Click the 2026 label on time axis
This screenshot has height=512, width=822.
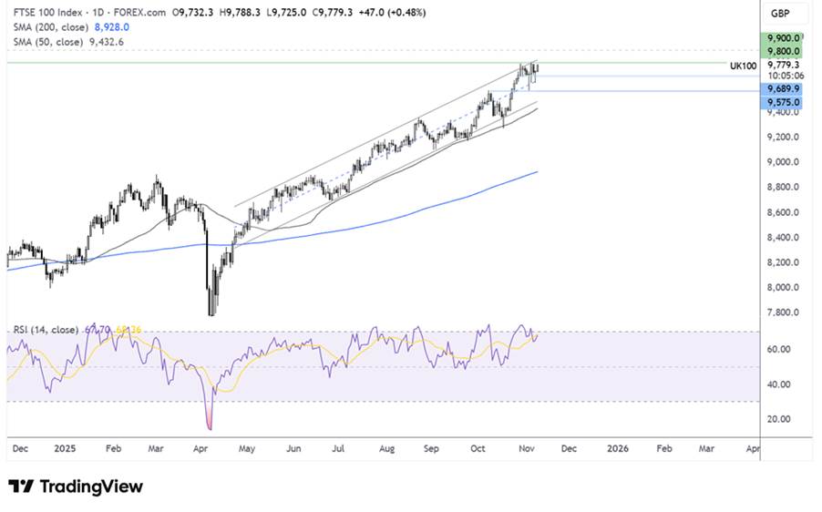[618, 449]
